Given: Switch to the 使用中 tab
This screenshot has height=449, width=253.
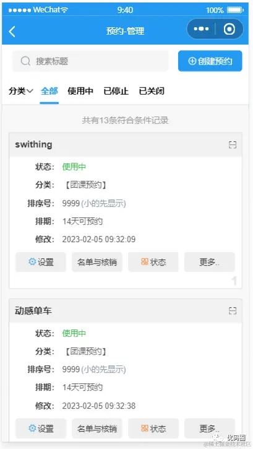Looking at the screenshot, I should (80, 91).
